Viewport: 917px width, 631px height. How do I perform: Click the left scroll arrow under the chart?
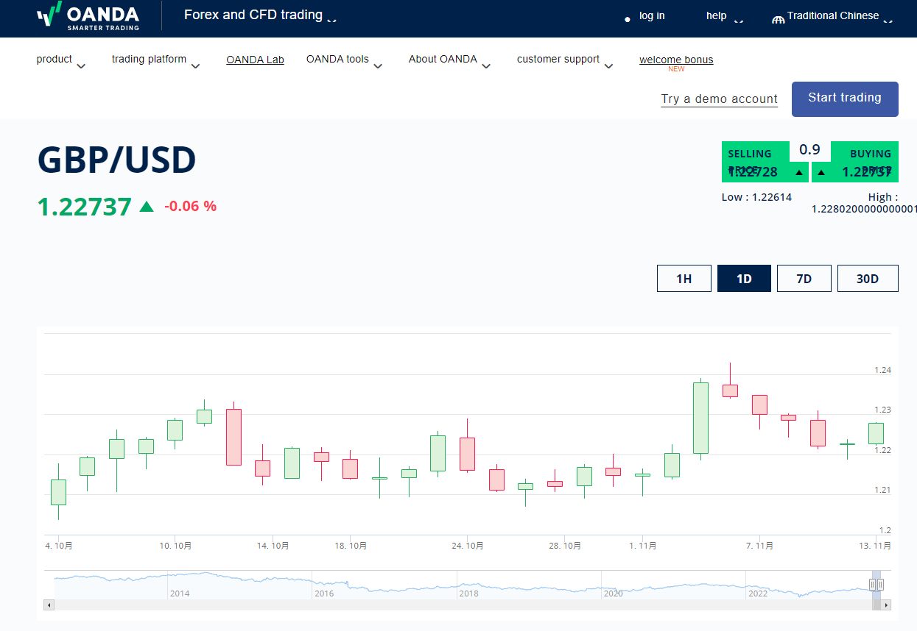tap(49, 605)
